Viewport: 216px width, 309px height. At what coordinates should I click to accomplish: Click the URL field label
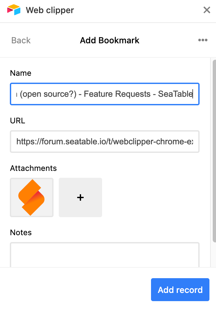(x=17, y=121)
